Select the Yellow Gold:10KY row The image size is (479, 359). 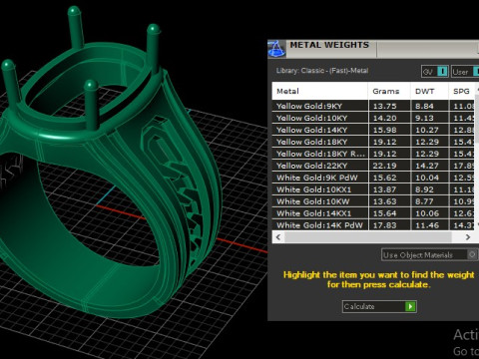coord(373,118)
